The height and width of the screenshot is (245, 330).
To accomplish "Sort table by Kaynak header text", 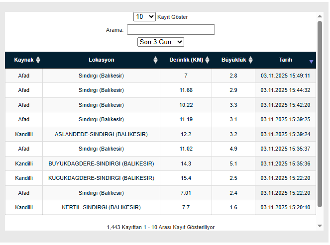I will click(x=24, y=60).
